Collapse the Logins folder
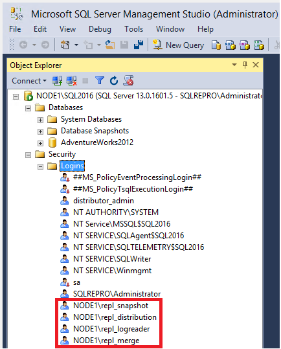 tap(40, 166)
